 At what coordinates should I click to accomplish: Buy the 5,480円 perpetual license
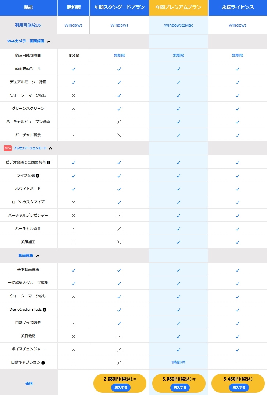(x=239, y=388)
